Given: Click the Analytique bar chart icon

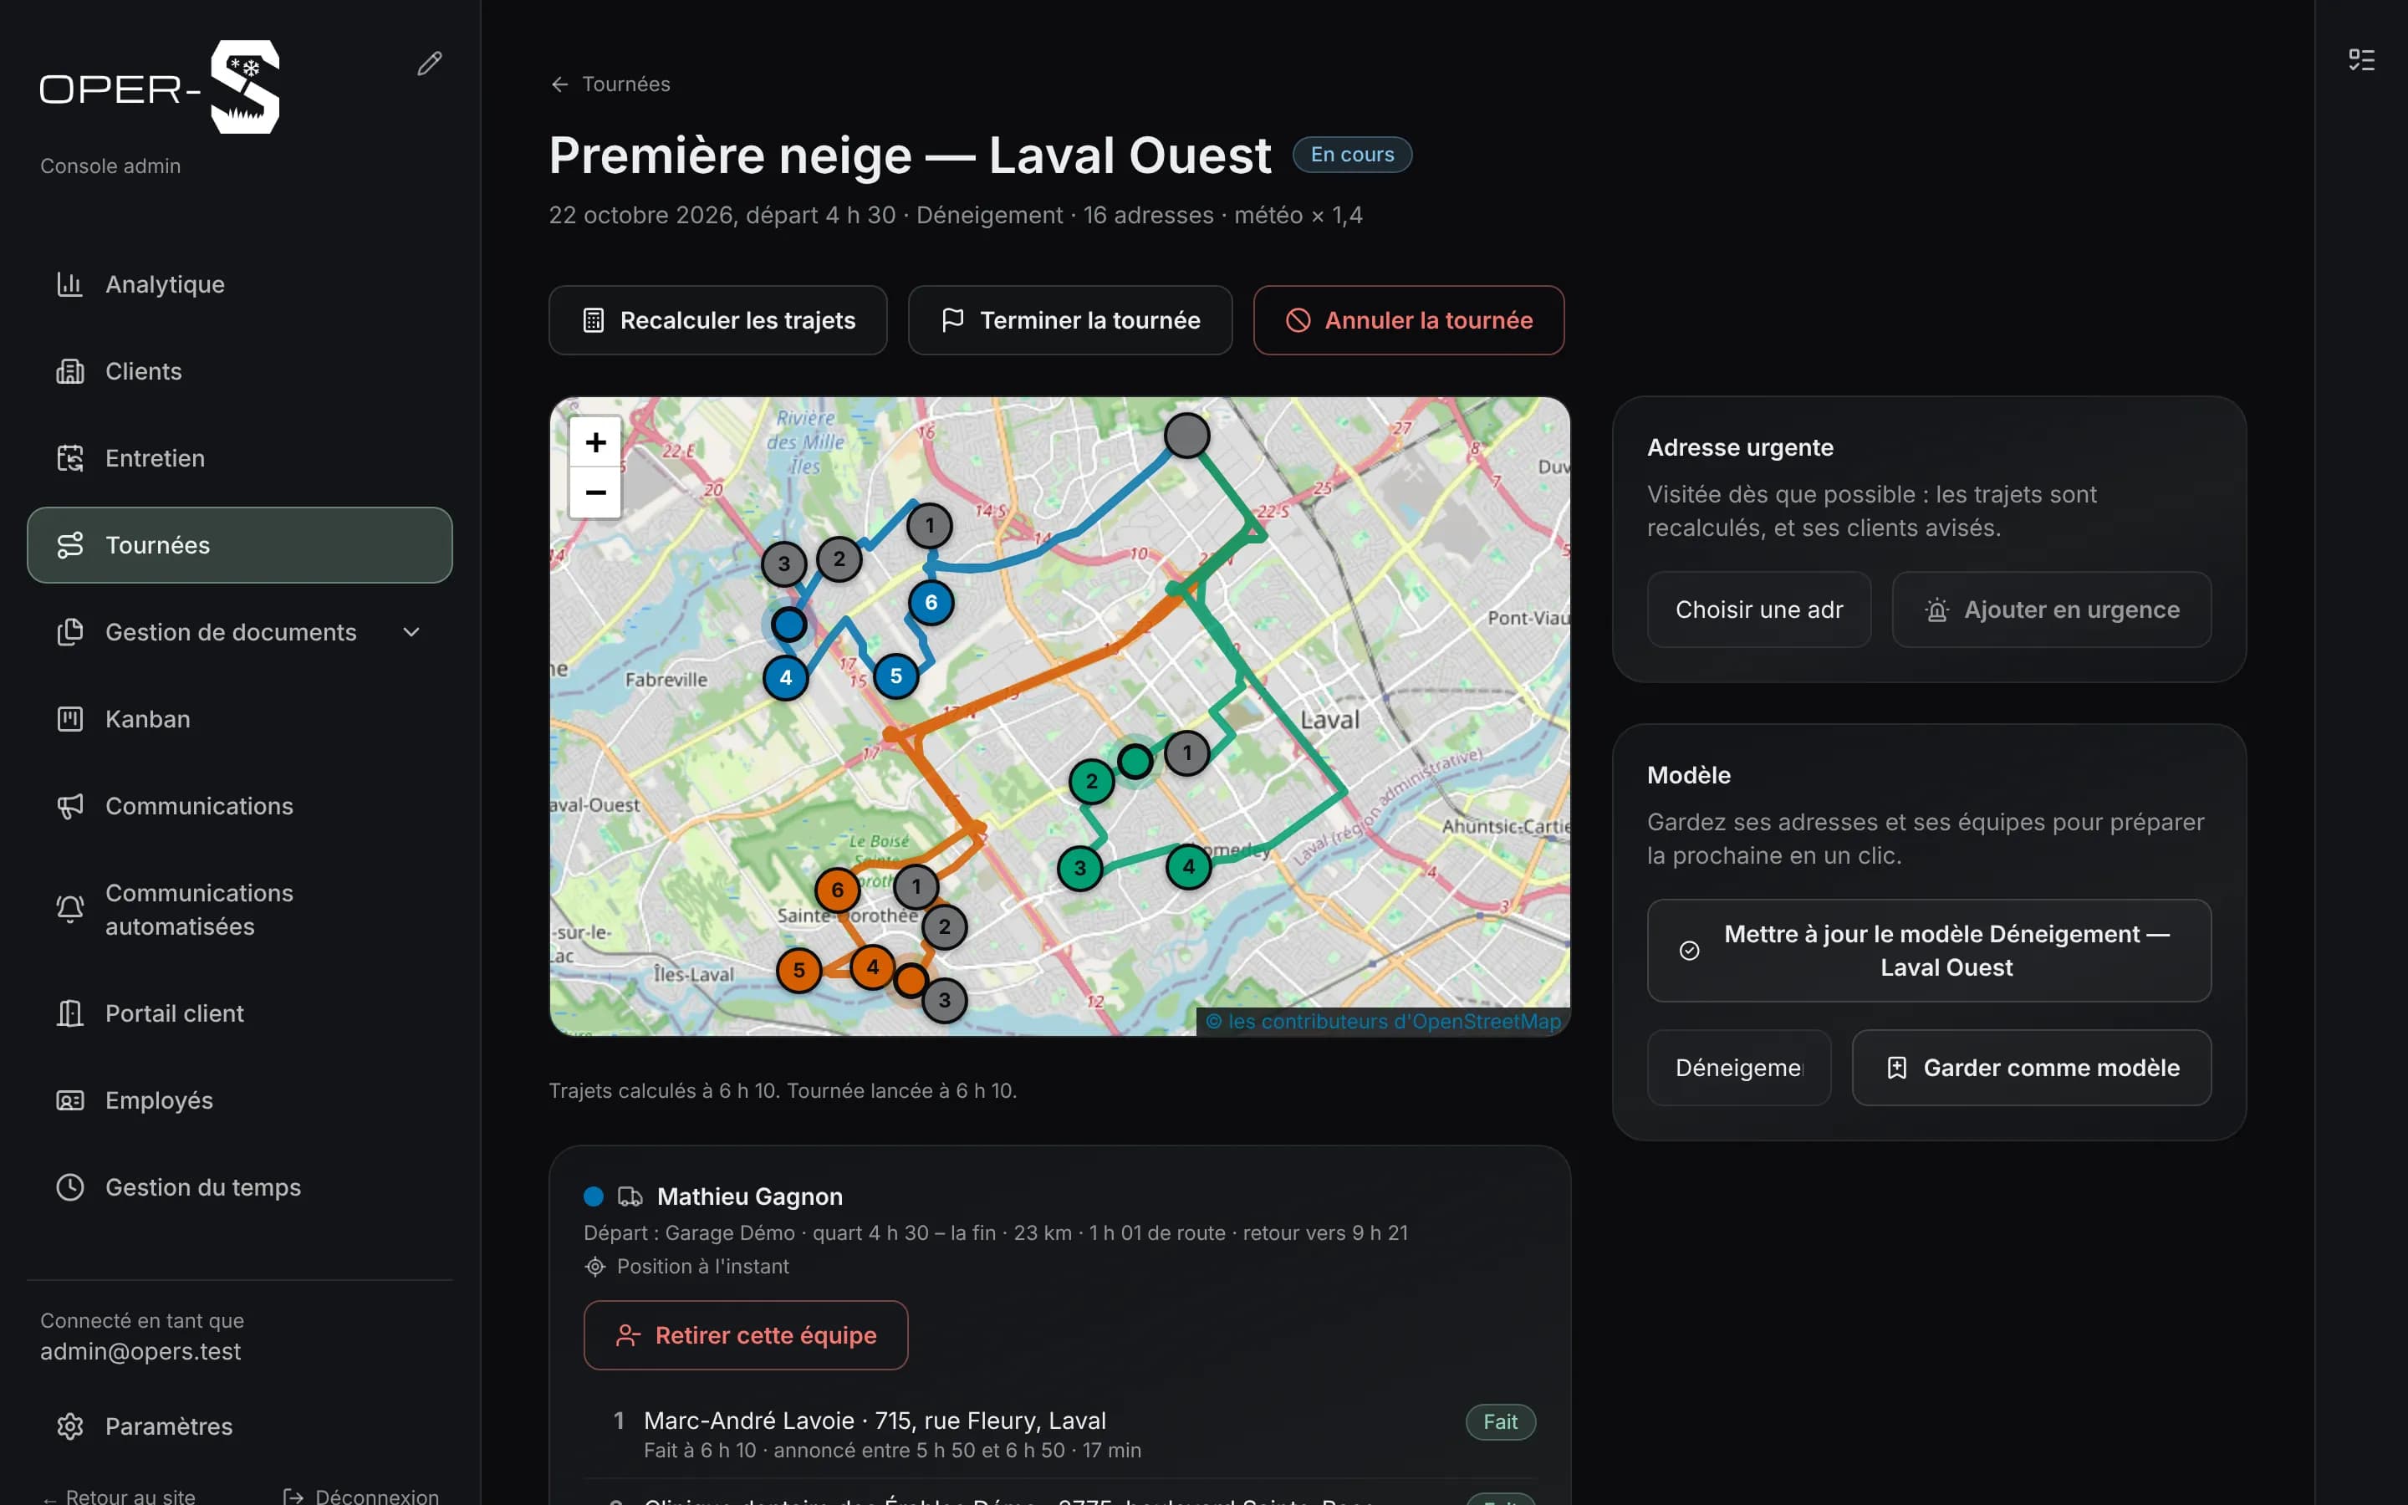Looking at the screenshot, I should pos(69,284).
